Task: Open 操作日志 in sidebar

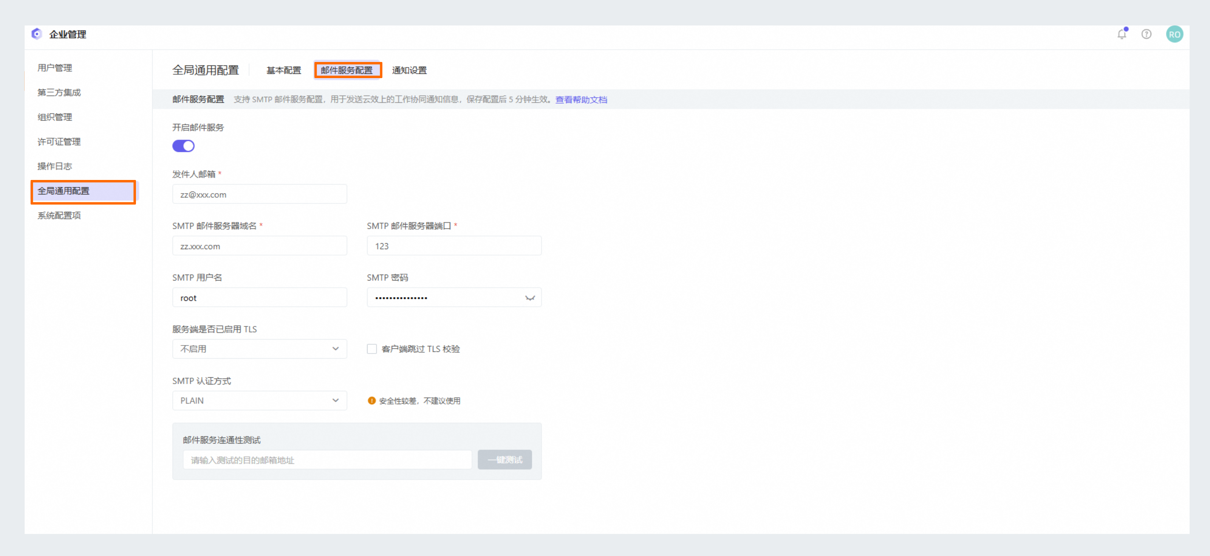Action: pyautogui.click(x=55, y=166)
